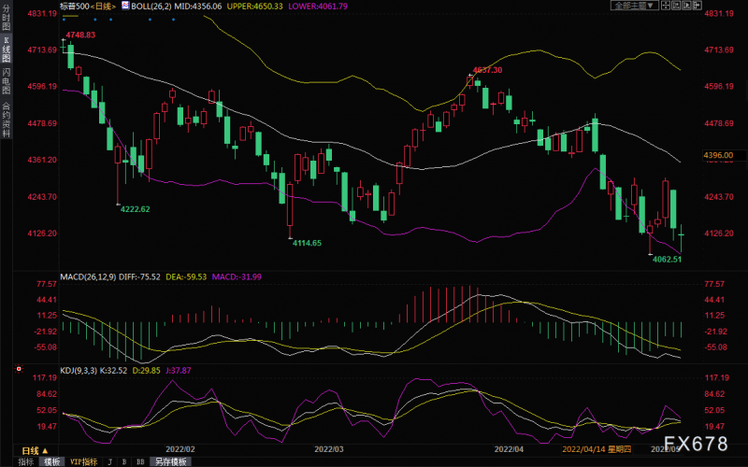
Task: Toggle the BB template button
Action: pyautogui.click(x=140, y=461)
